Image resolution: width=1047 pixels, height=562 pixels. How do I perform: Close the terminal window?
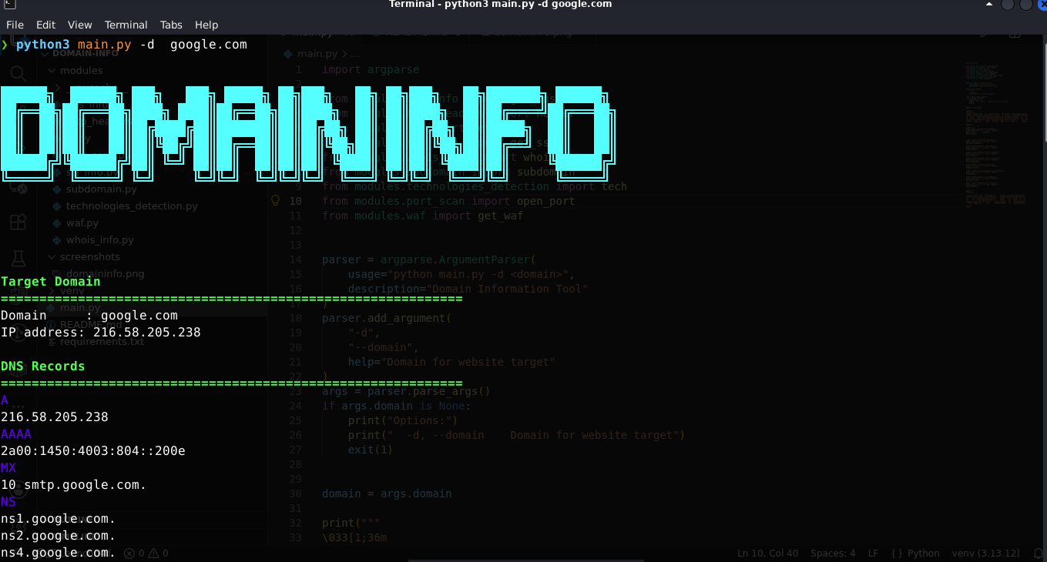tap(1042, 5)
